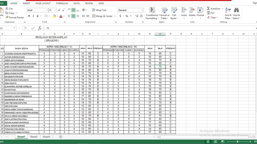Open the Alignment dialog launcher
Screen dimensions: 257x144
[x=116, y=22]
